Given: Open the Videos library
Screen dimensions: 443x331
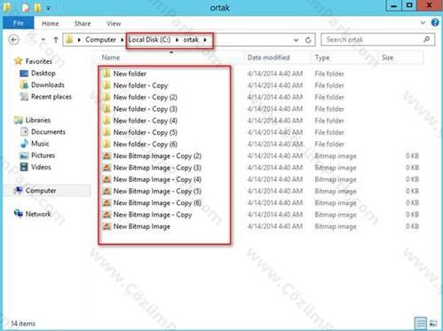Looking at the screenshot, I should pos(41,167).
